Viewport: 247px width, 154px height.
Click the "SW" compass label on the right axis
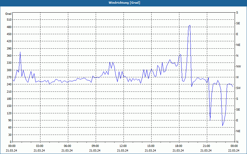pos(238,88)
